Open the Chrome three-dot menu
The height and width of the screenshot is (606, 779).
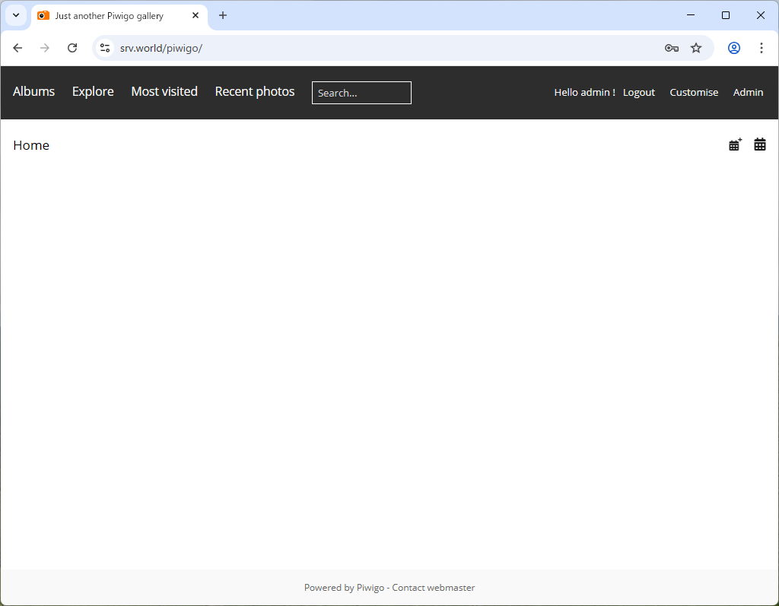[762, 47]
